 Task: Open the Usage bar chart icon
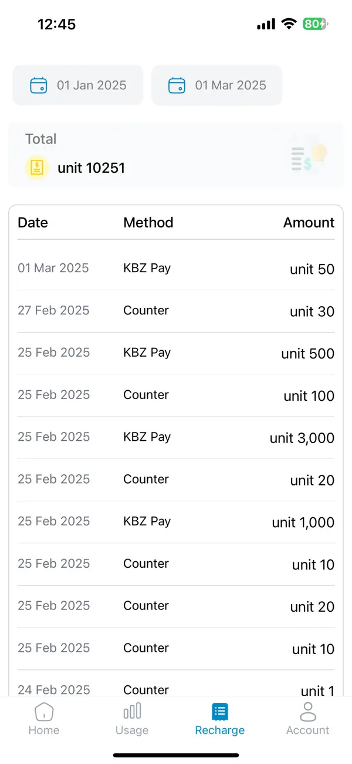[132, 712]
